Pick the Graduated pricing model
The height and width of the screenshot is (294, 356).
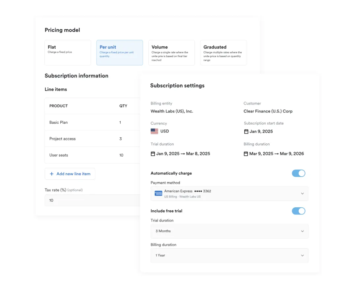223,53
